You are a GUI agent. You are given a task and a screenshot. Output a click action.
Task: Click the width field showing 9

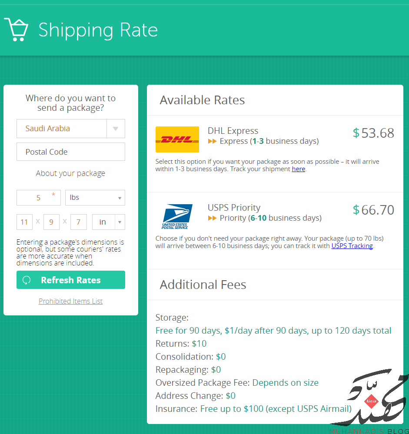point(51,222)
